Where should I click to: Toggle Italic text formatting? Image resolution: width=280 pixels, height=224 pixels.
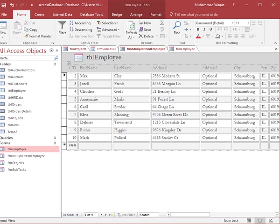coord(205,29)
